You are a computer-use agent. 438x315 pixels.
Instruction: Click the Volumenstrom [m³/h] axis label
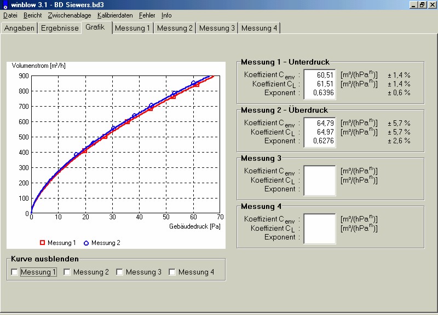[x=38, y=66]
